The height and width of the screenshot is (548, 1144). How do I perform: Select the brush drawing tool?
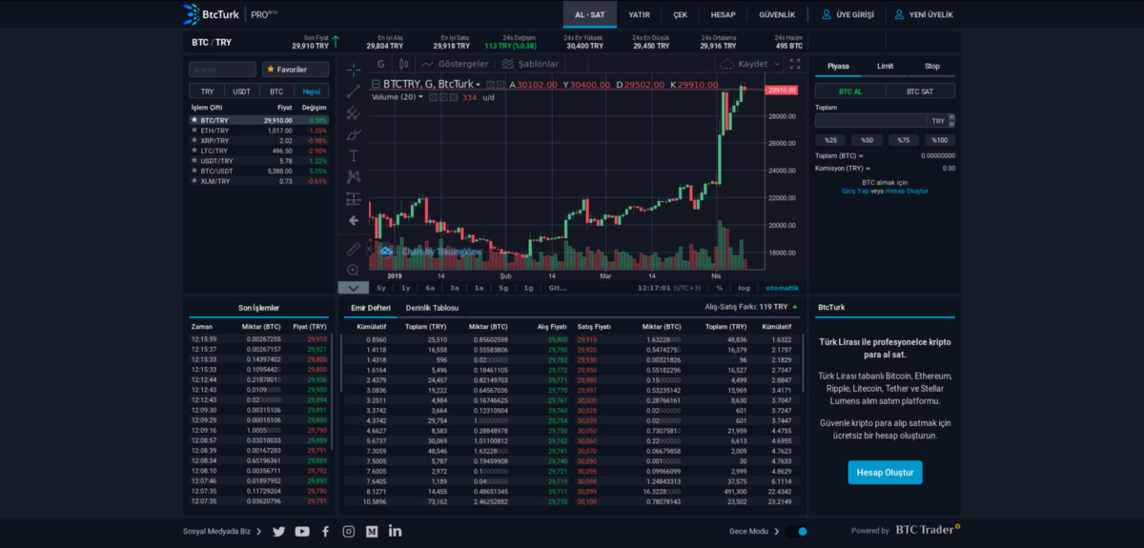(x=354, y=133)
